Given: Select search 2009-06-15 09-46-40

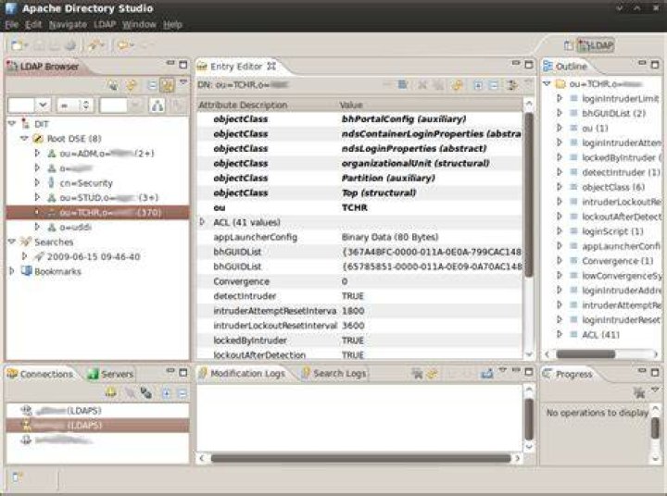Looking at the screenshot, I should 94,256.
